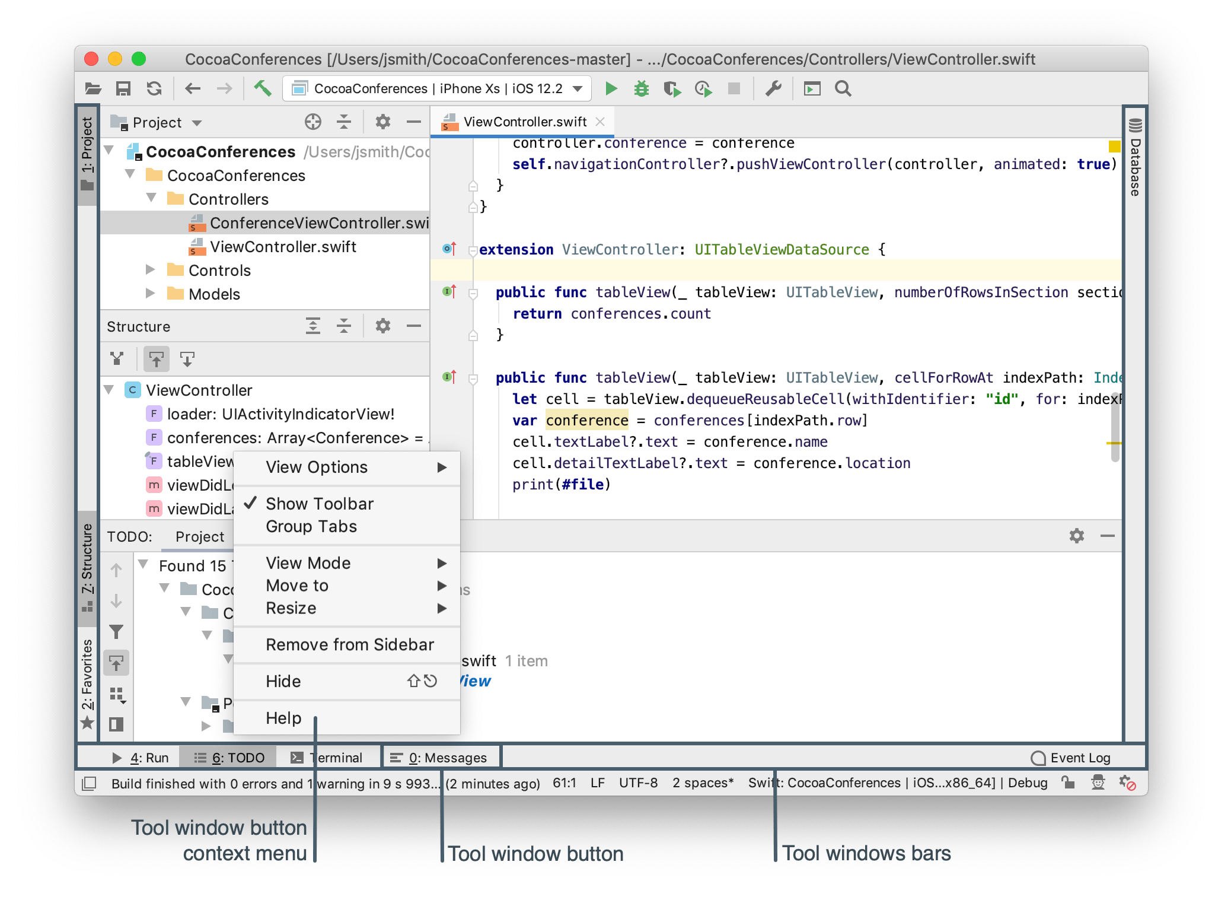Screen dimensions: 1215x900
Task: Open 4: Run tool window button
Action: point(141,758)
